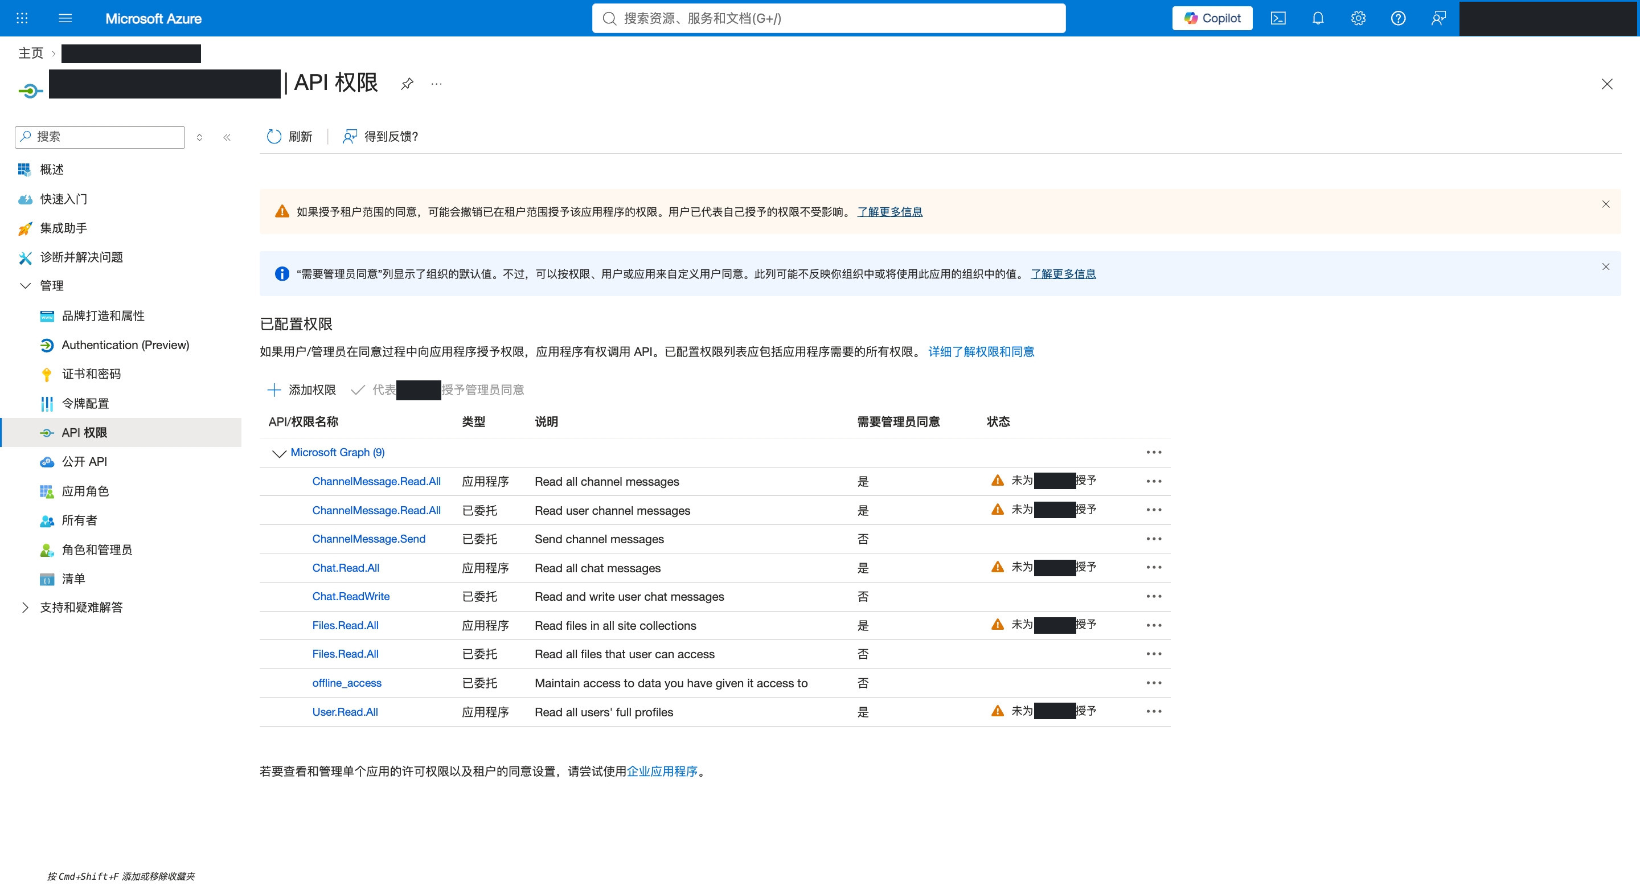1640x886 pixels.
Task: Collapse the Microsoft Graph (9) group
Action: [279, 453]
